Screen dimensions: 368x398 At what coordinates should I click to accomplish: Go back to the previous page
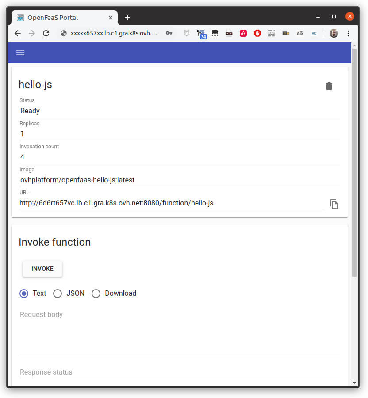pos(18,33)
